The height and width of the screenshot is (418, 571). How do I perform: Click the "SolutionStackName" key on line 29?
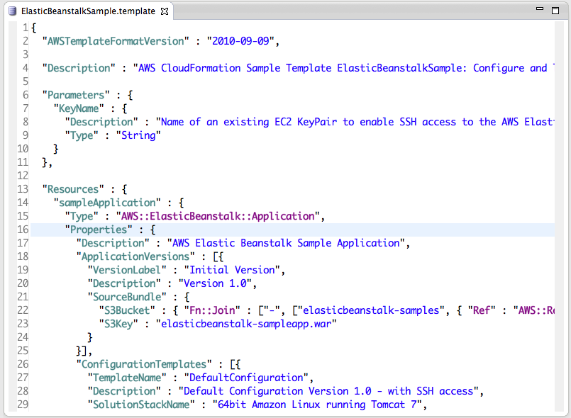tap(141, 405)
